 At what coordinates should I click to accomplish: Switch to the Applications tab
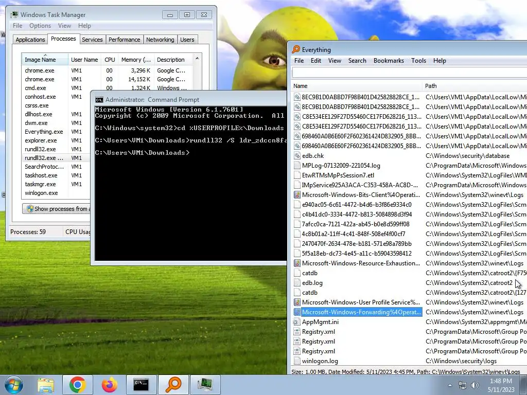coord(30,40)
